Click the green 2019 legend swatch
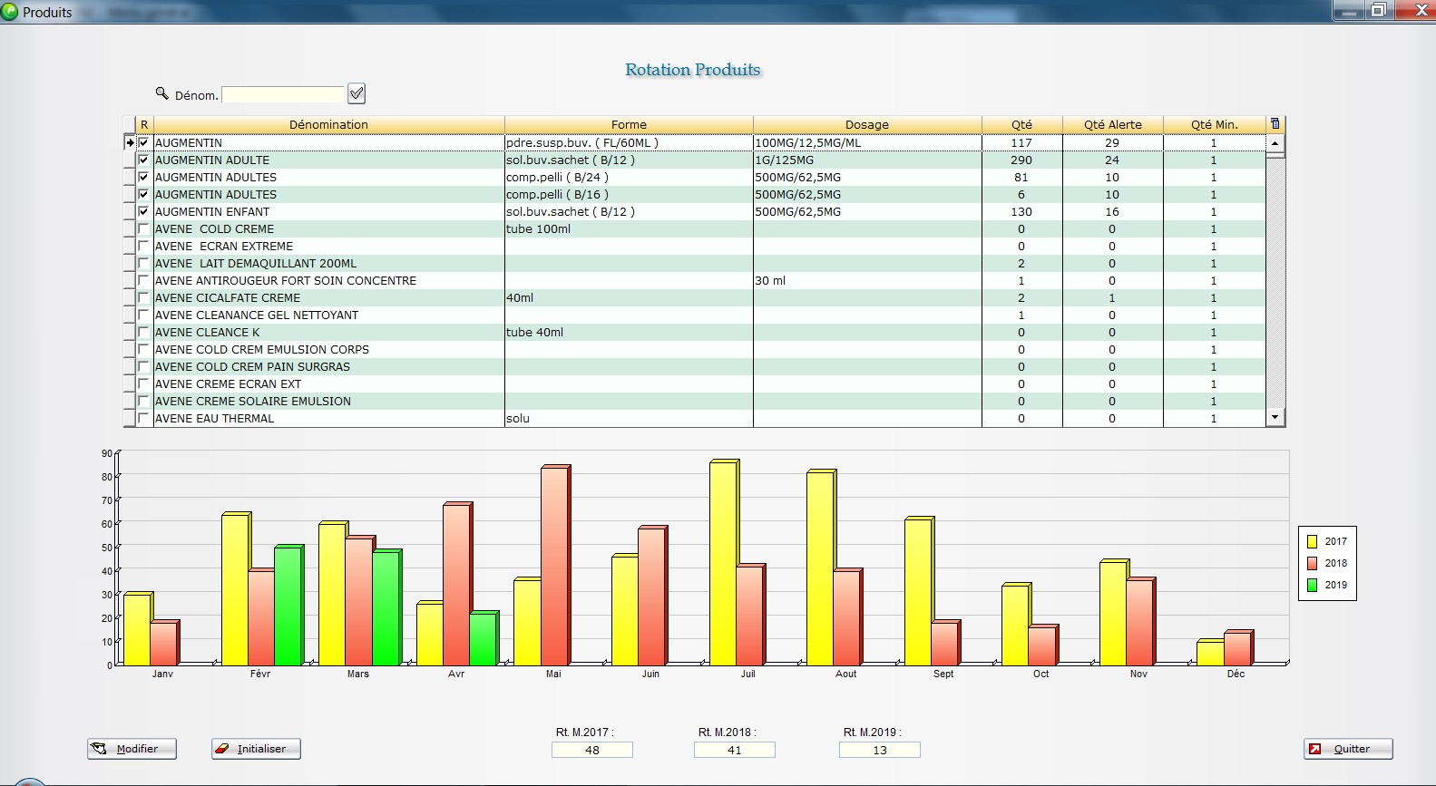Image resolution: width=1436 pixels, height=786 pixels. [x=1312, y=585]
